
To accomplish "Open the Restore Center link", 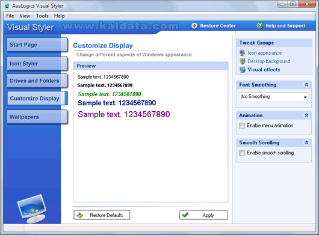I will pos(218,26).
